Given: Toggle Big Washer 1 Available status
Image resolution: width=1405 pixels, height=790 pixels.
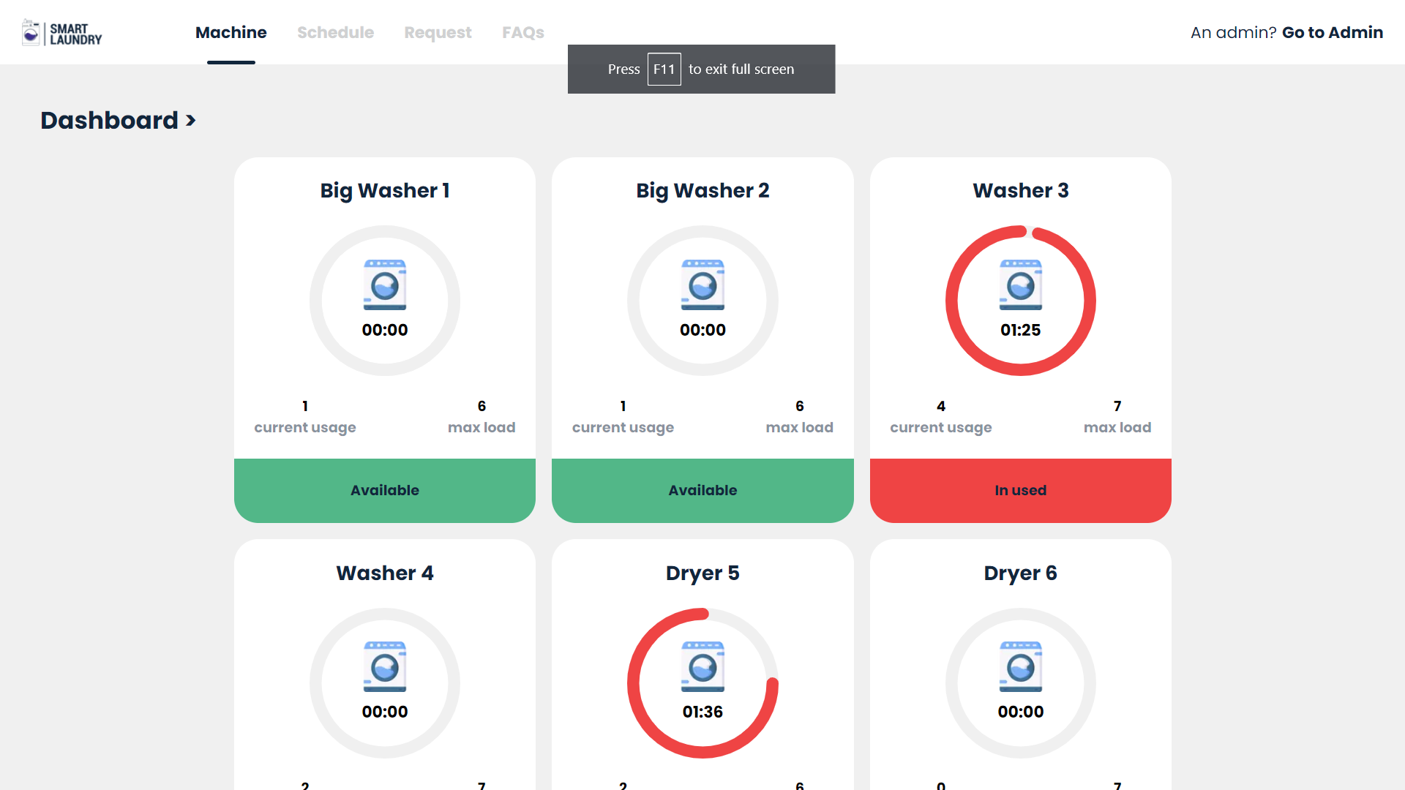Looking at the screenshot, I should 384,490.
